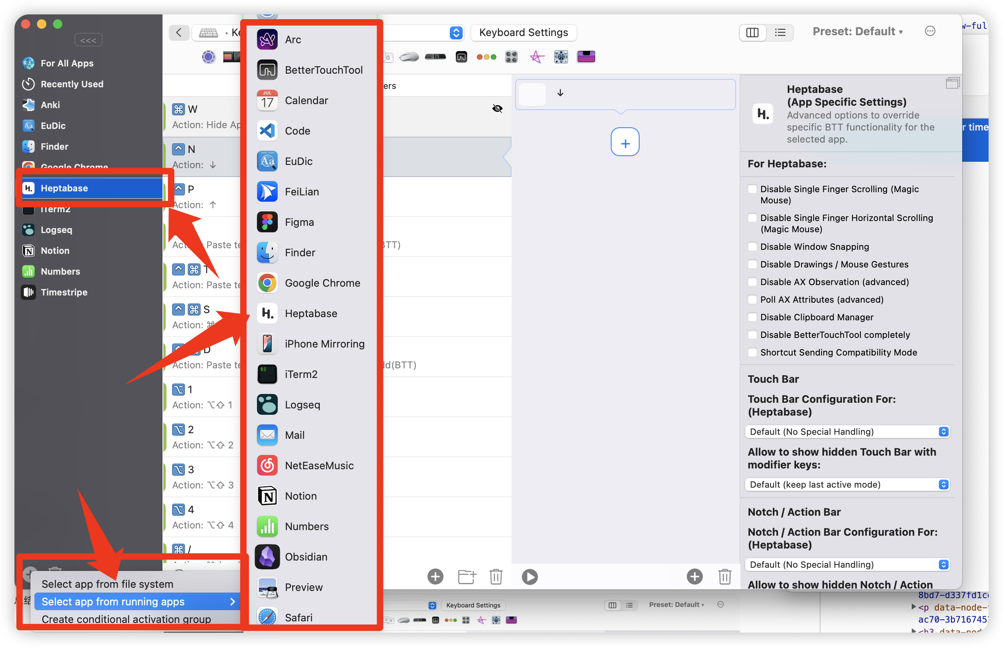
Task: Open the Touch Bar Configuration dropdown
Action: point(847,432)
